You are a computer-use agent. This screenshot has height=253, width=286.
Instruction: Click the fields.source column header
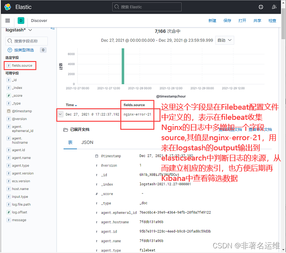click(x=134, y=105)
